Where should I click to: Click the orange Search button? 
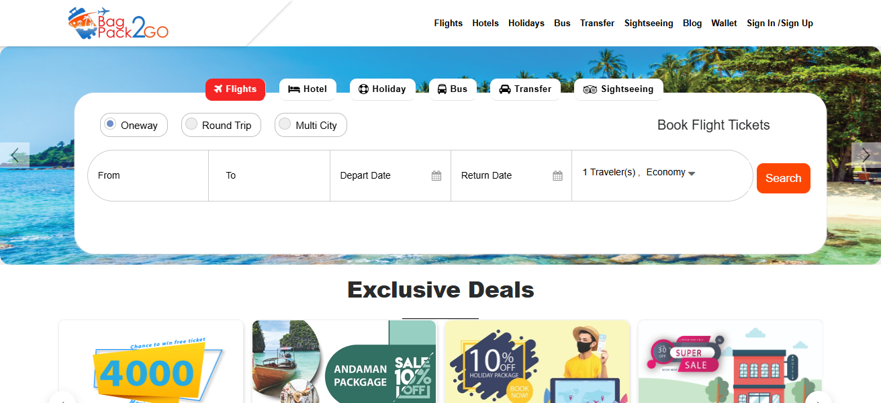pos(784,179)
